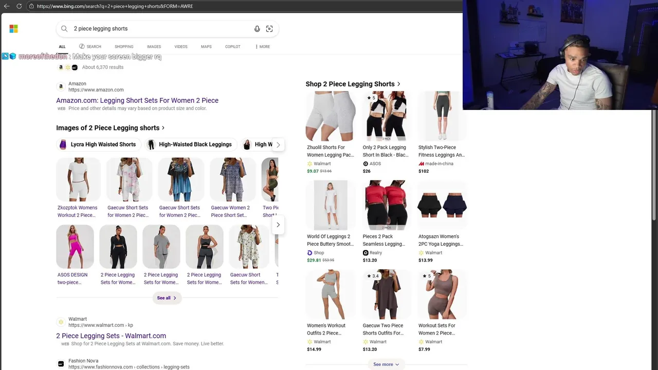The image size is (658, 370).
Task: Click the $102 price text
Action: pos(424,171)
